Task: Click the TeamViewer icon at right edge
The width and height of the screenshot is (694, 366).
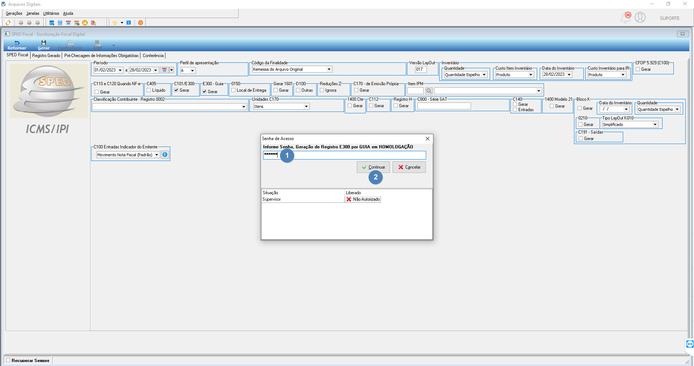Action: pos(690,344)
